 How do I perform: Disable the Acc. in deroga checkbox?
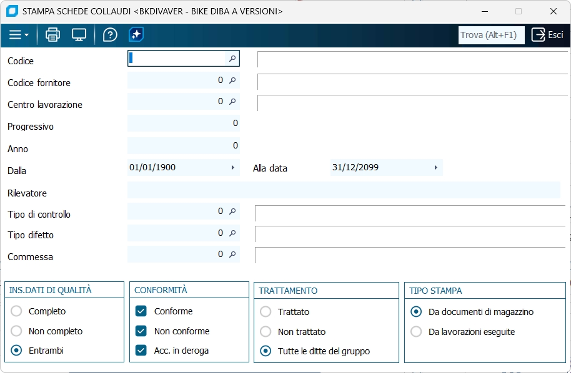141,351
